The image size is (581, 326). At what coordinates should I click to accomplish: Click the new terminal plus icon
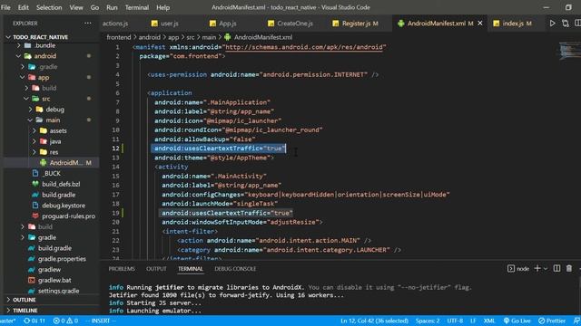pos(537,269)
